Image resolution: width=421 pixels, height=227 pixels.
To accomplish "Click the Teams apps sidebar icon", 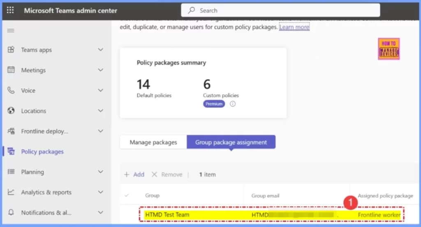I will click(x=11, y=50).
